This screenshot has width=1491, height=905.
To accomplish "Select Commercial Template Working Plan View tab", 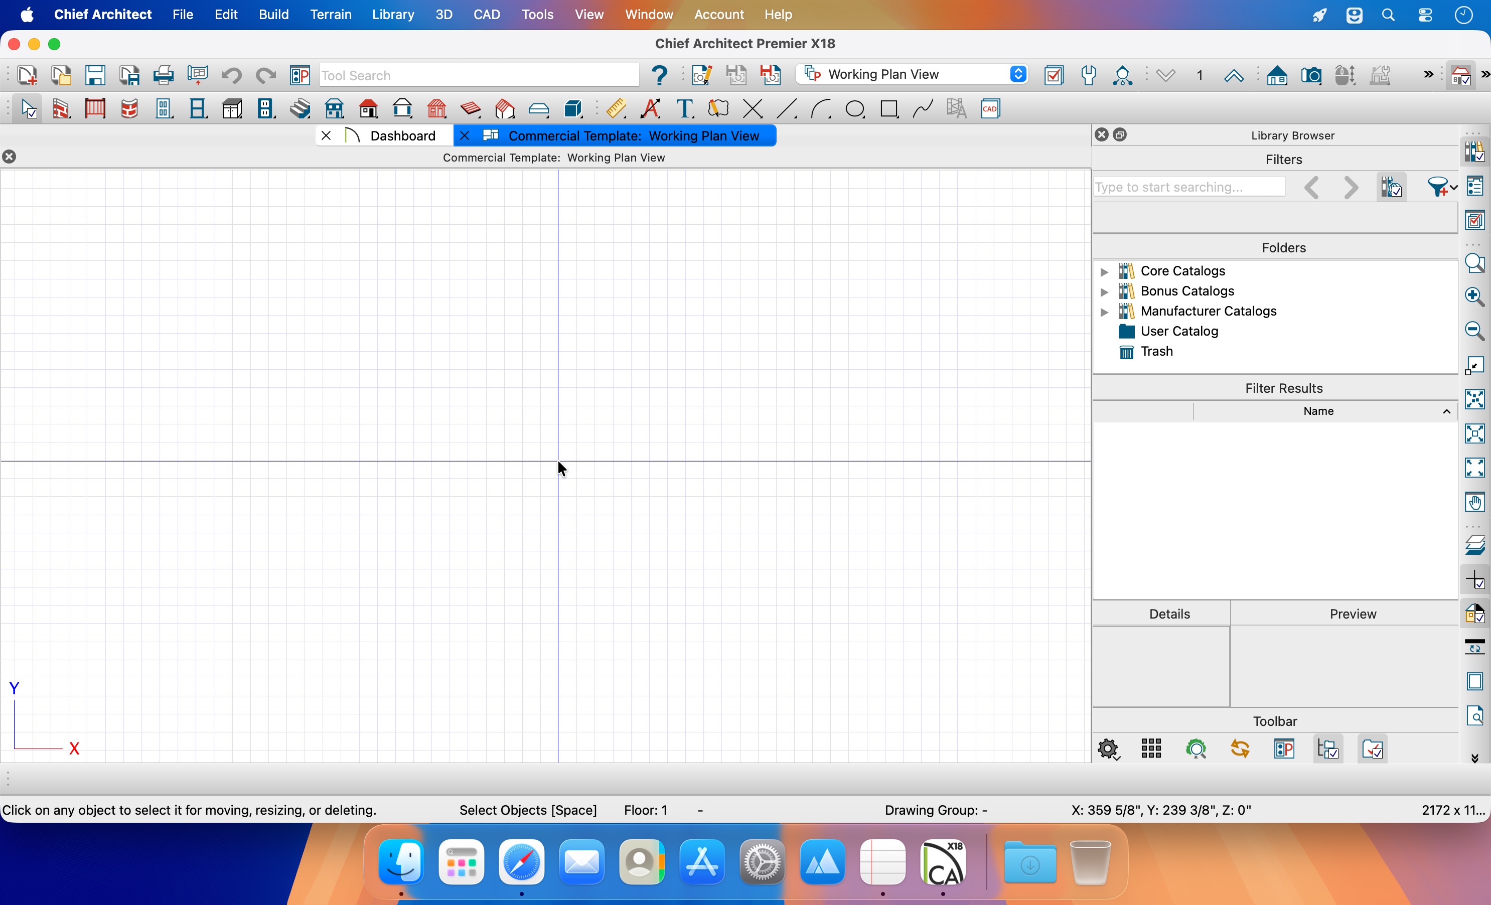I will (615, 135).
